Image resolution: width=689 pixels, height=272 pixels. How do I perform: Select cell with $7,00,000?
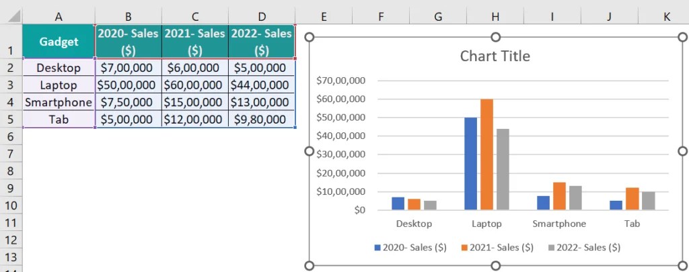click(x=129, y=68)
